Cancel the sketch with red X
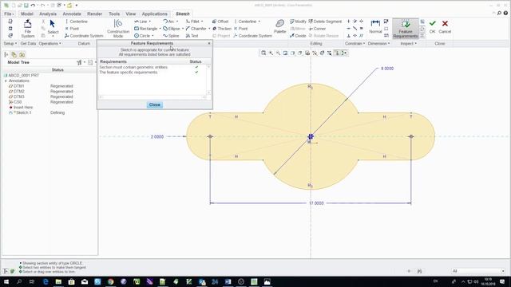 pyautogui.click(x=445, y=26)
